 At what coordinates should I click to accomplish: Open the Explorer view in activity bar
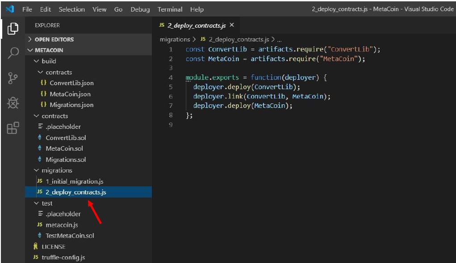13,29
